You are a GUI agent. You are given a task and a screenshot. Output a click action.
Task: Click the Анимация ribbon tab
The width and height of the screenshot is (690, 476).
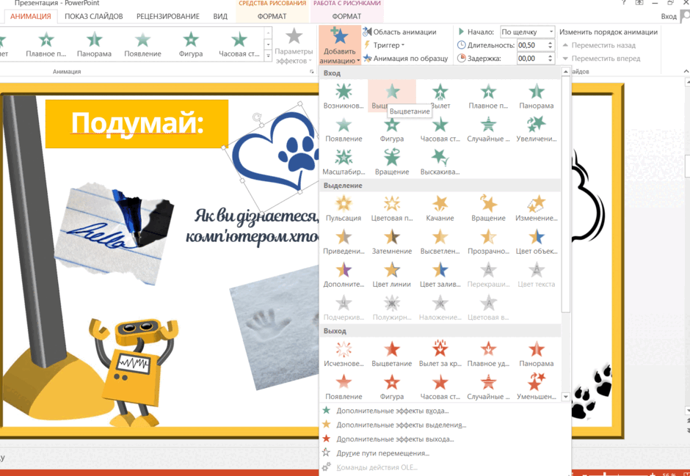[30, 16]
